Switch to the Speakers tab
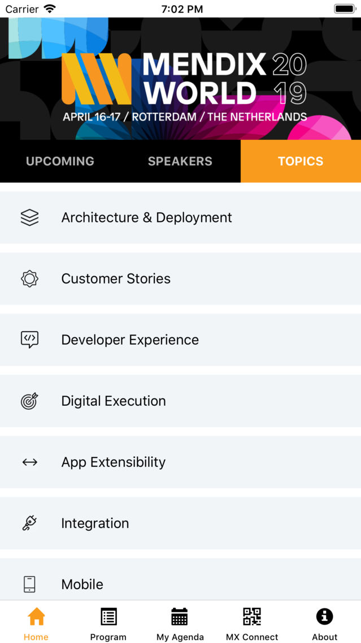This screenshot has width=361, height=643. pyautogui.click(x=180, y=161)
